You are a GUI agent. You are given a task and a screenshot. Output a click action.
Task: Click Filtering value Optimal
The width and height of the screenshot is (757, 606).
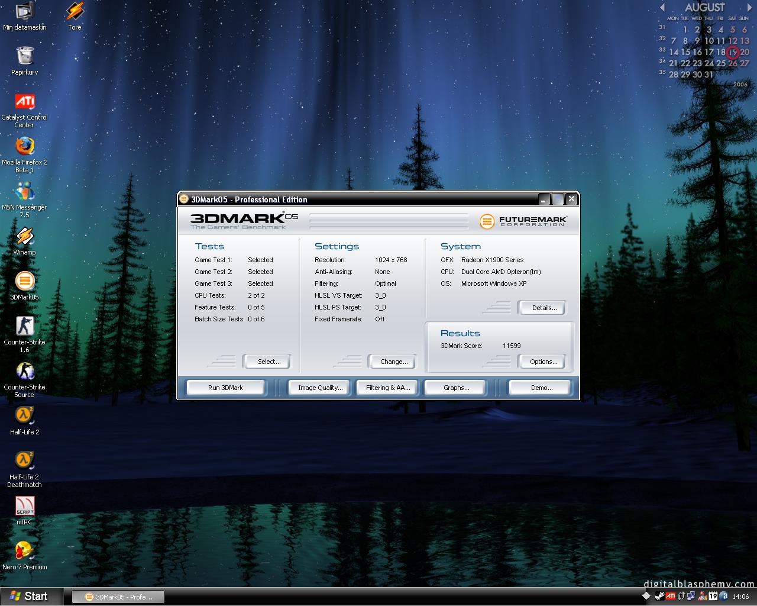386,283
